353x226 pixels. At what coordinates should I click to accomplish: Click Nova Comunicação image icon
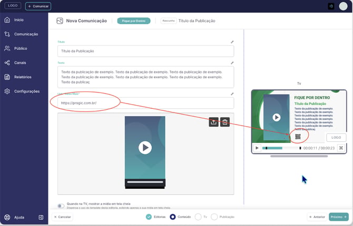coord(60,21)
